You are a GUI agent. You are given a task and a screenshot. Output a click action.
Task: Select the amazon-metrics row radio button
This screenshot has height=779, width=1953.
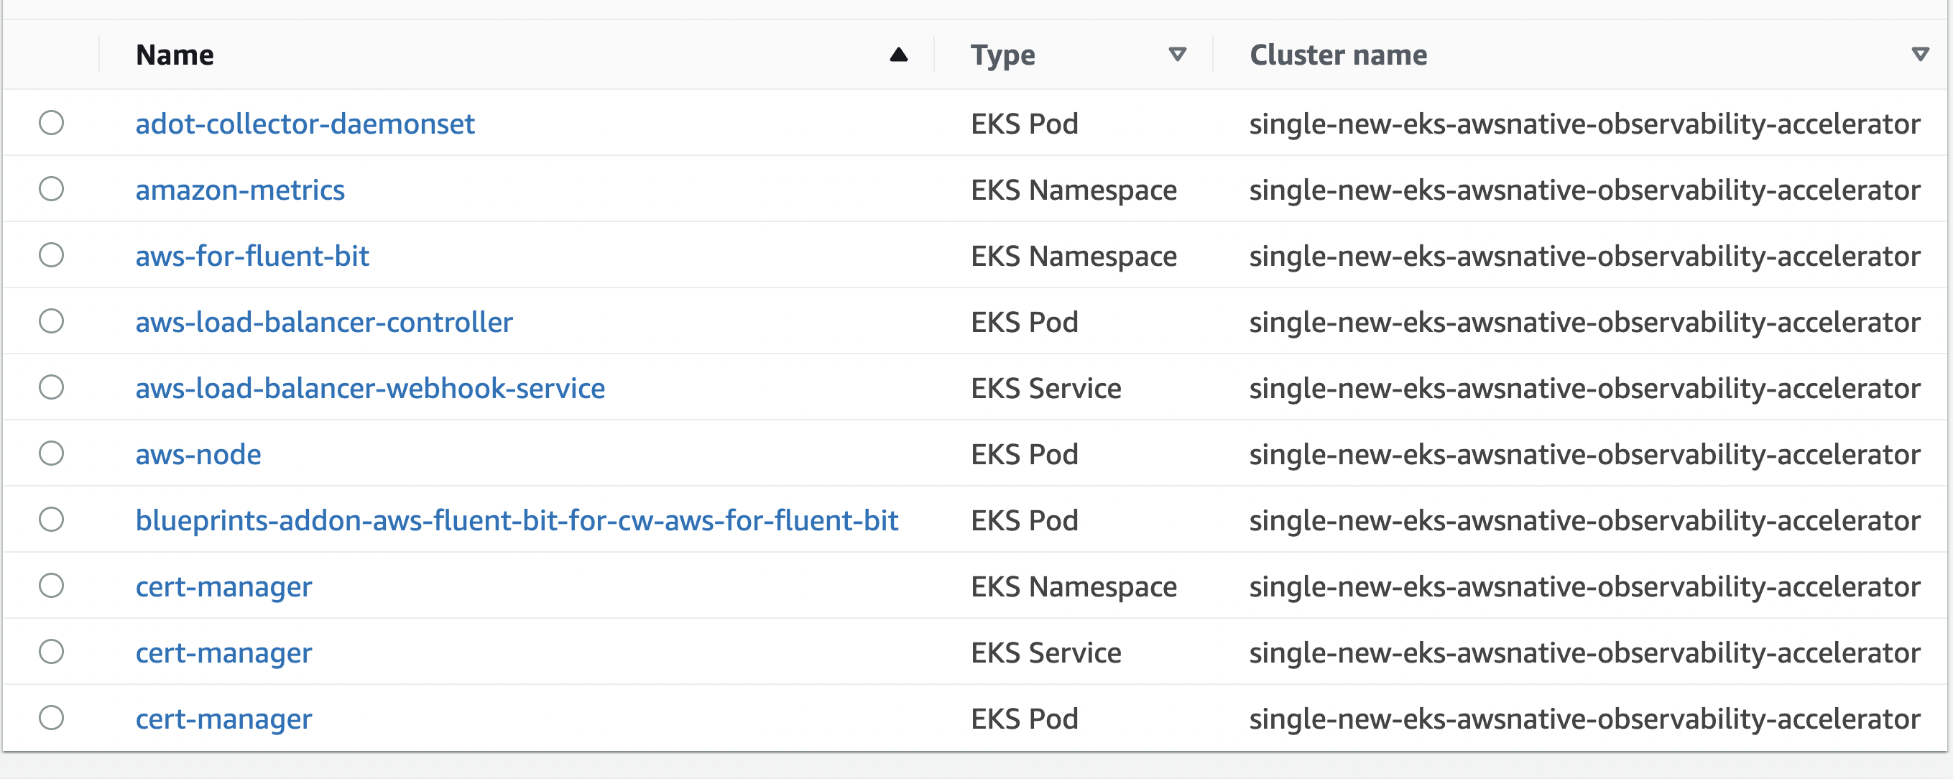pos(52,189)
